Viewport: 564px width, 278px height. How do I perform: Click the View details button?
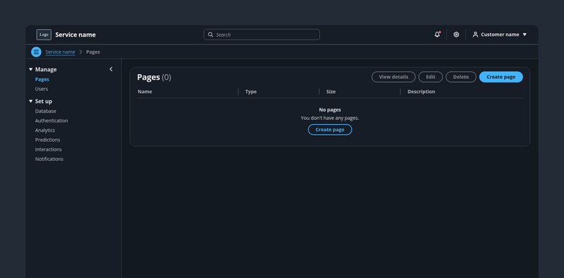393,77
